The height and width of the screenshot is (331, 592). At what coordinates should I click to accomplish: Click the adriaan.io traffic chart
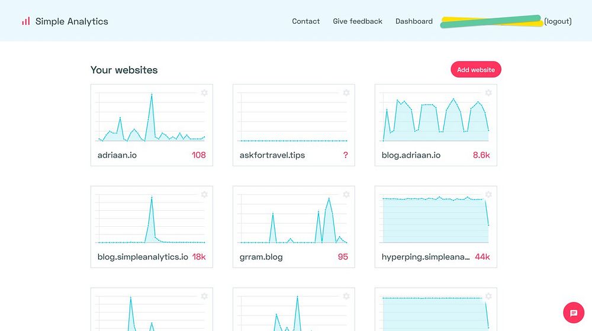pyautogui.click(x=150, y=117)
